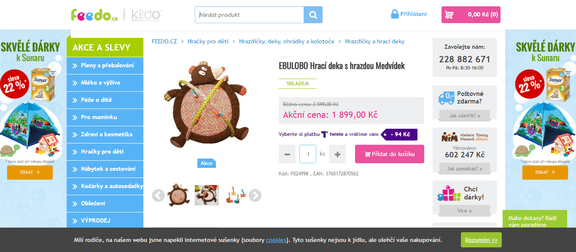The width and height of the screenshot is (576, 252).
Task: Go to Hrazdičky a hrací deky breadcrumb
Action: [374, 41]
